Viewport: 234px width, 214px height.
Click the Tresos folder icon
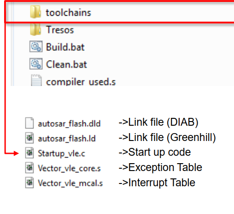click(x=35, y=29)
